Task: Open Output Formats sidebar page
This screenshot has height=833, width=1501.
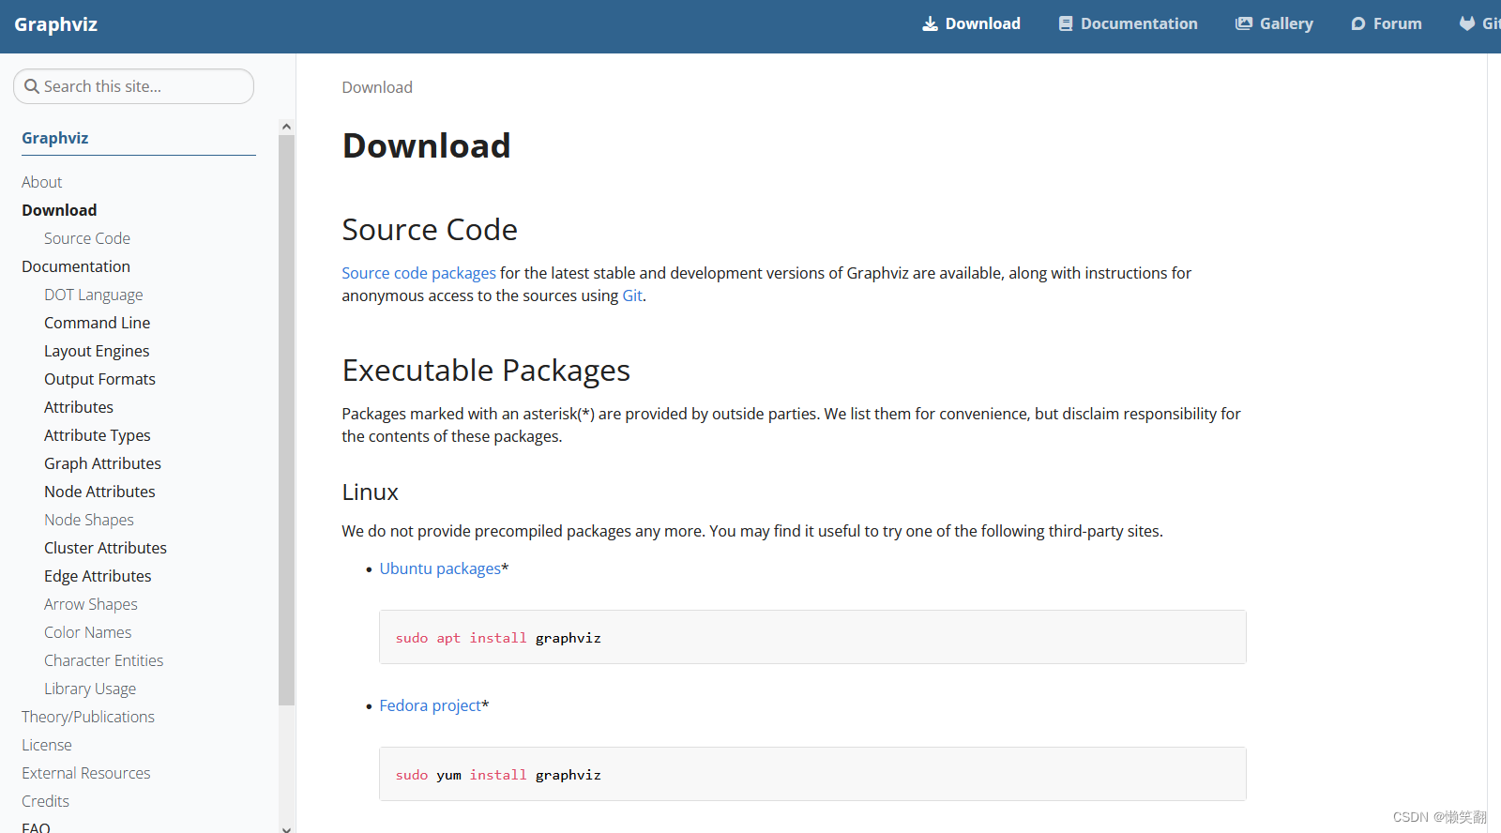Action: pos(100,379)
